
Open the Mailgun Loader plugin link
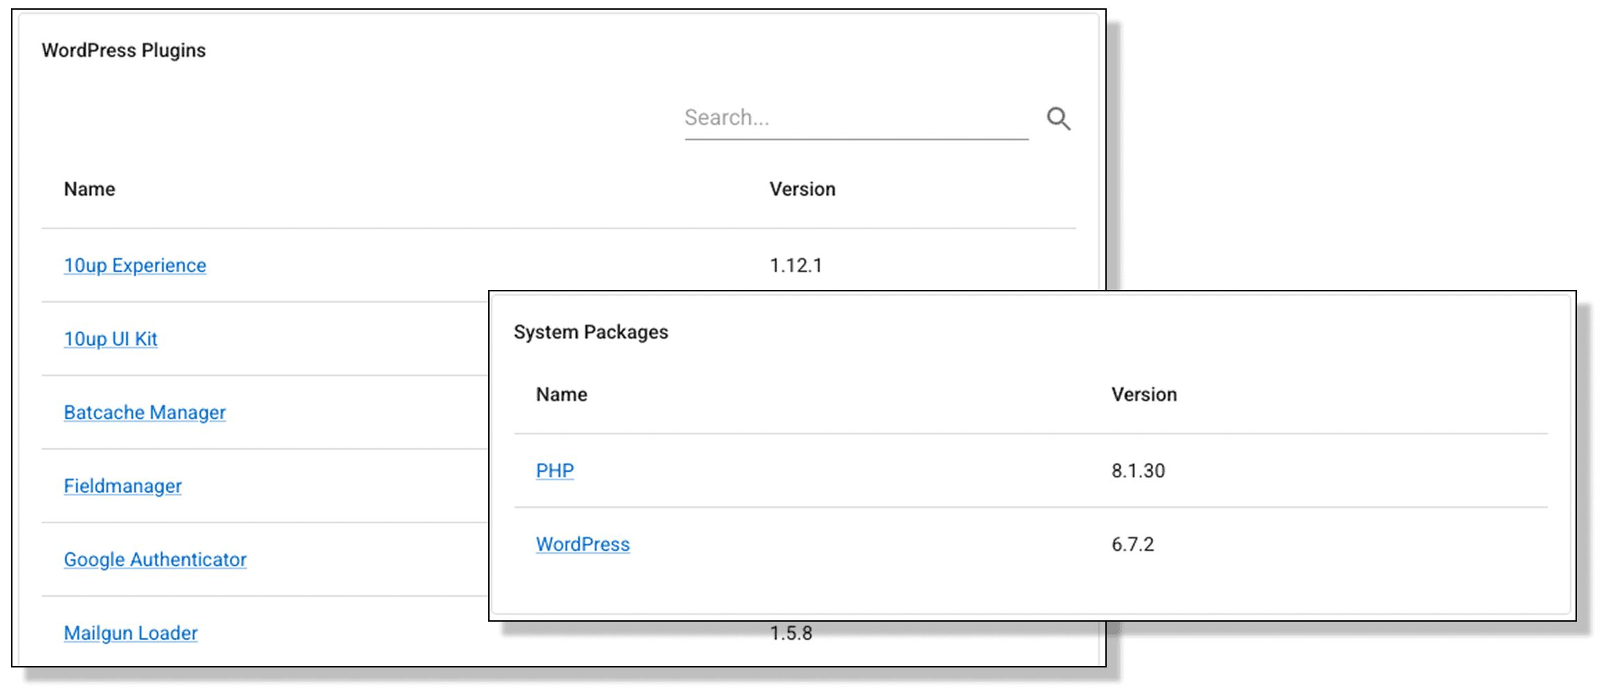(x=130, y=633)
